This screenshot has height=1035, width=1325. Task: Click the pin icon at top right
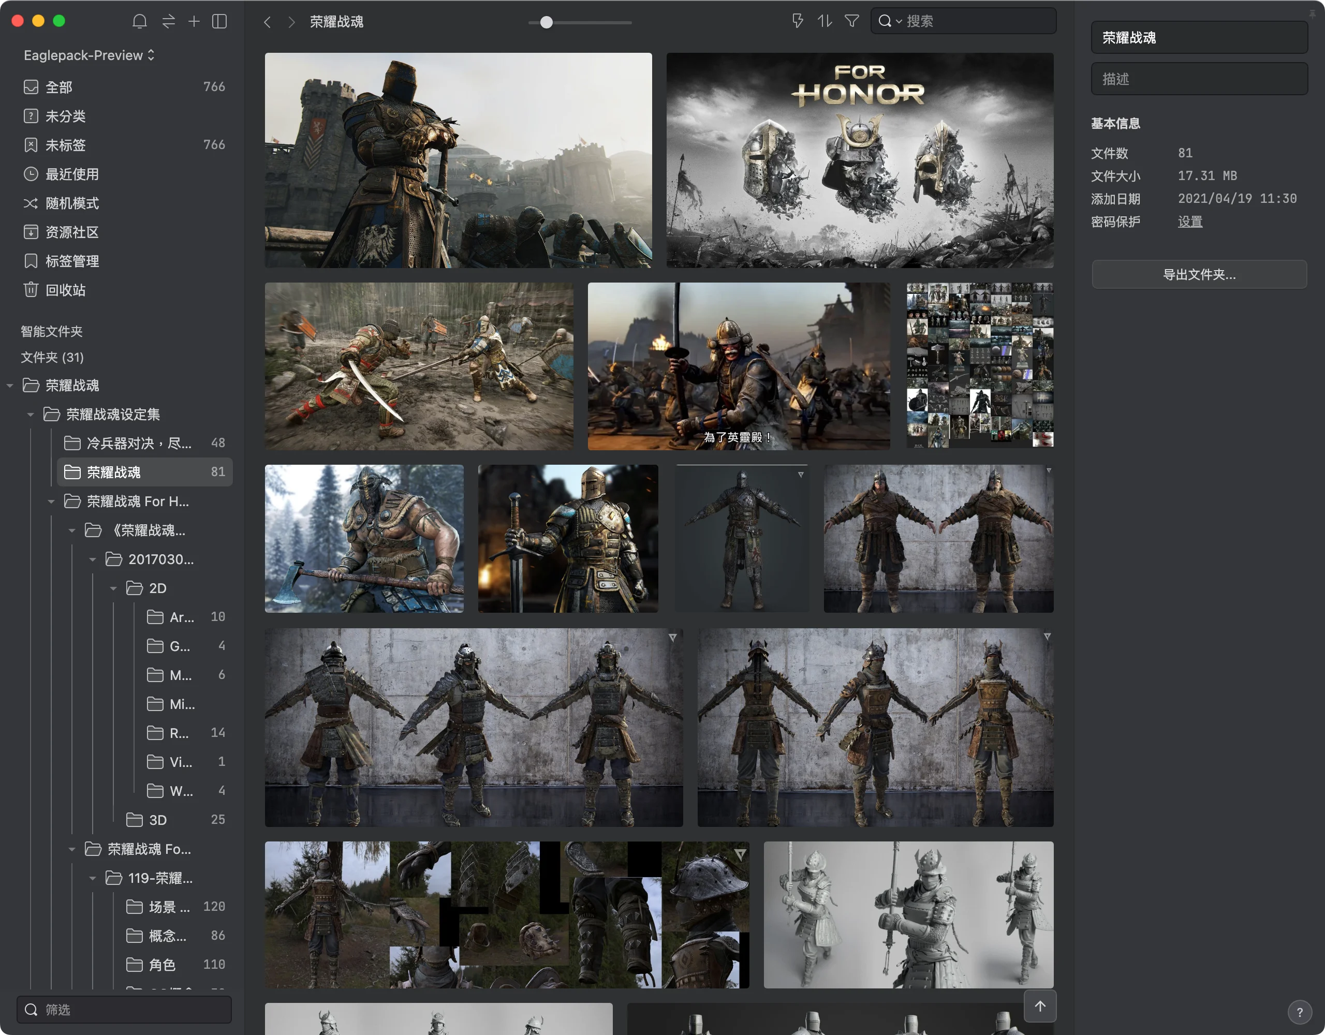[x=1312, y=13]
